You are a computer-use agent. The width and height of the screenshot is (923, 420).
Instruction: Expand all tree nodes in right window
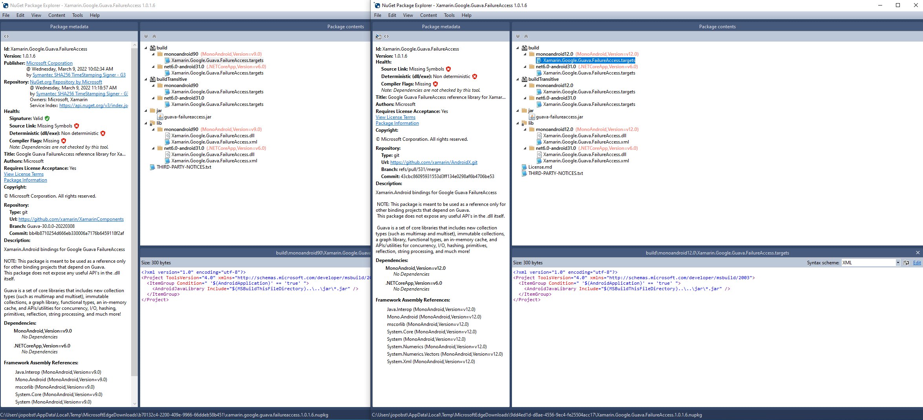click(x=518, y=36)
